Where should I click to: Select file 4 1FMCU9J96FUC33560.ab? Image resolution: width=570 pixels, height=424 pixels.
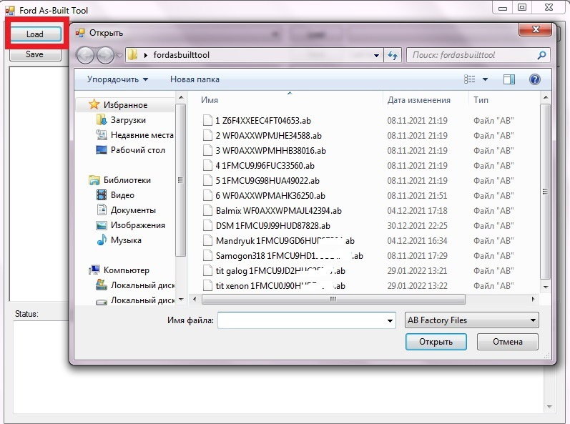[x=265, y=166]
